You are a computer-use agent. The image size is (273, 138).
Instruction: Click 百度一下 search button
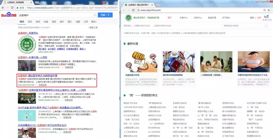[x=105, y=15]
